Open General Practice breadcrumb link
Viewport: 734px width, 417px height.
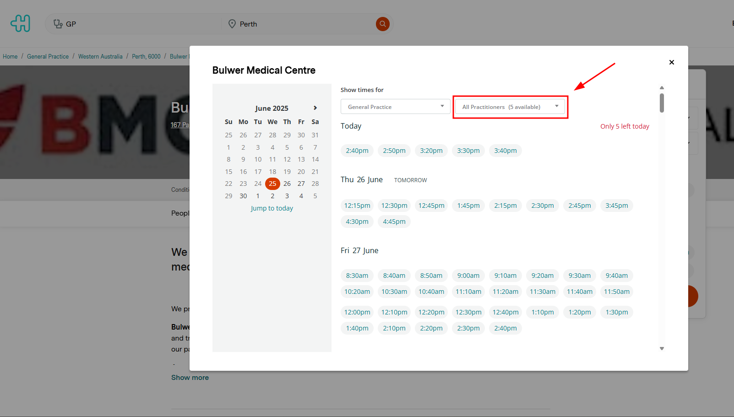[48, 56]
